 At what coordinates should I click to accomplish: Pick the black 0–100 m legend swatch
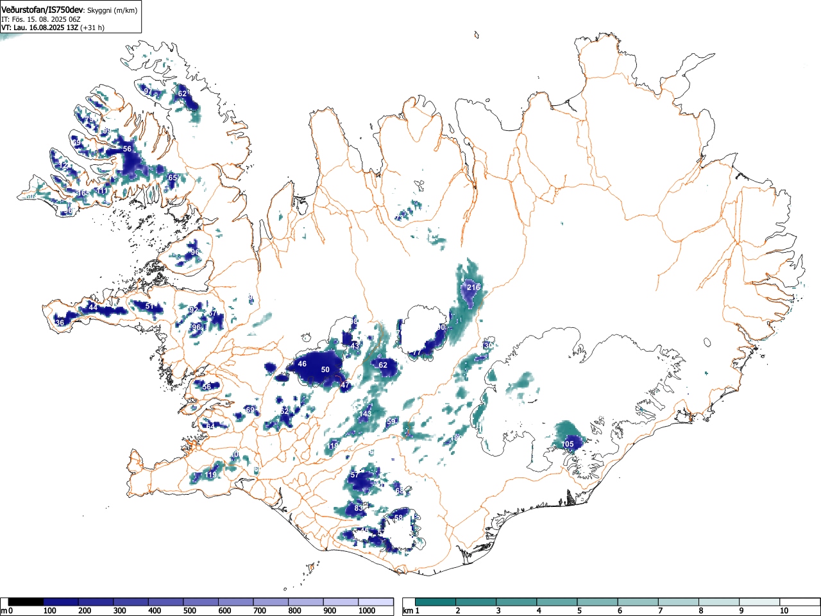click(26, 602)
